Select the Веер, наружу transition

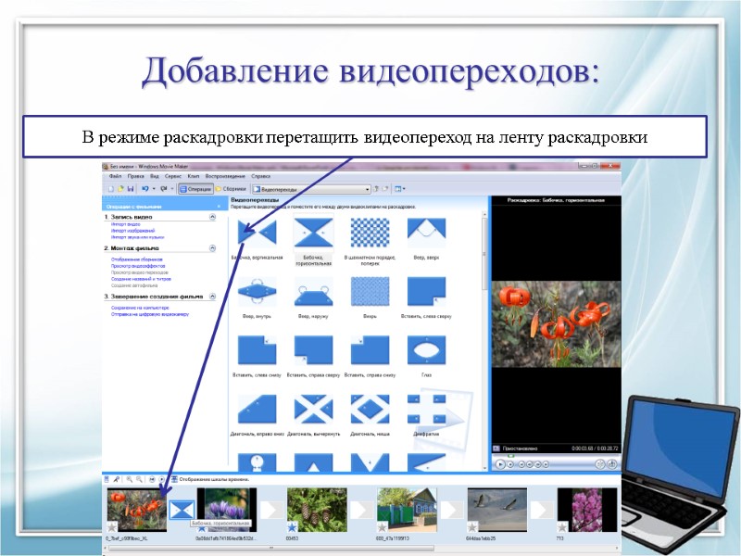(313, 291)
